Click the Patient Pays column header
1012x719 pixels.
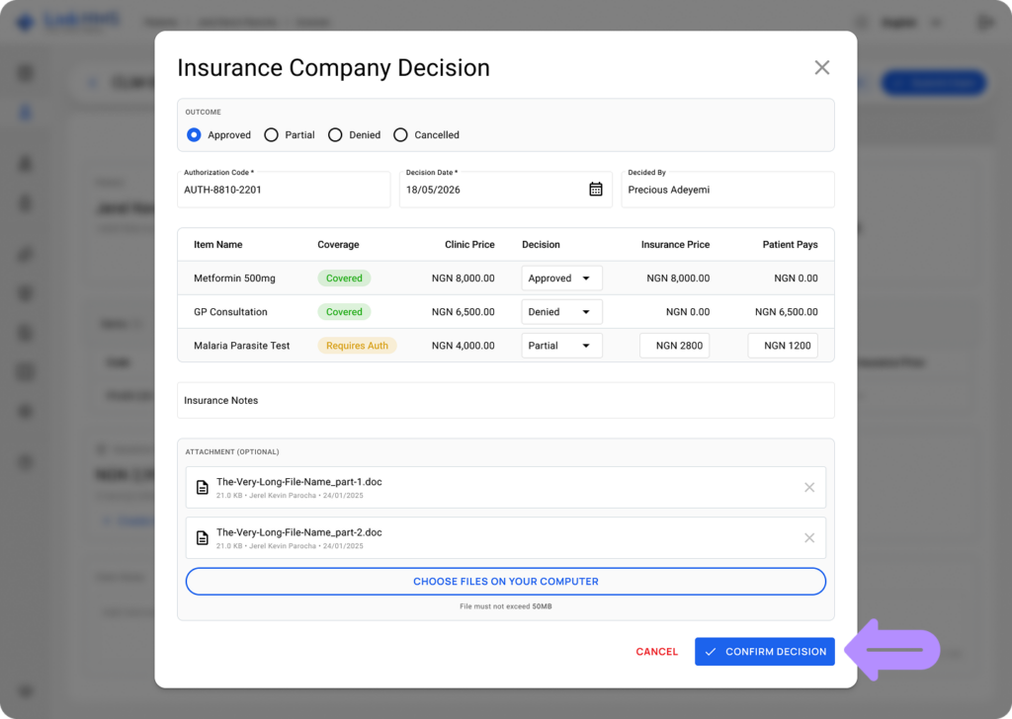pos(790,244)
